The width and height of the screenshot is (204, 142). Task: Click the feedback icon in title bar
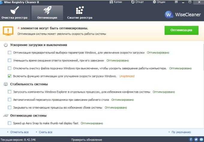[176, 2]
